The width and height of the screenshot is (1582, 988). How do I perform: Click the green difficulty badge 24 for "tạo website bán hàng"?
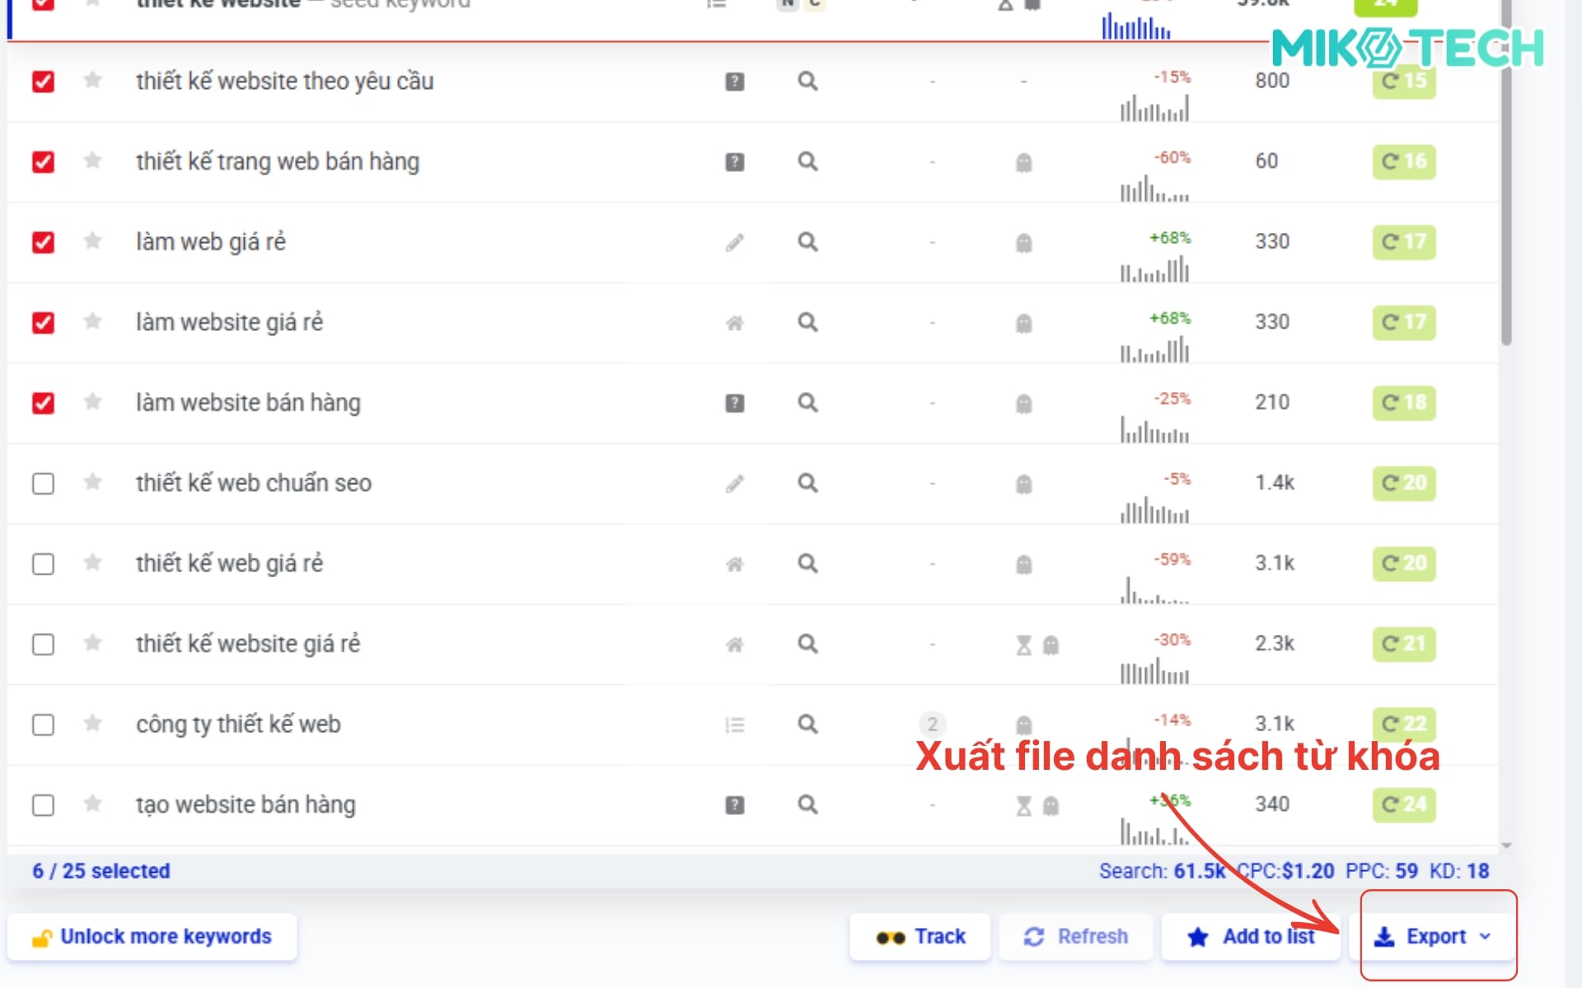(1403, 804)
